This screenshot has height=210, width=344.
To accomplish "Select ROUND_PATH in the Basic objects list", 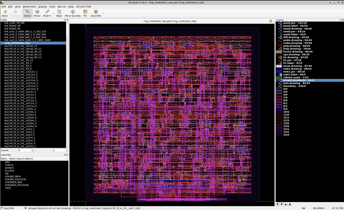I will 13,176.
